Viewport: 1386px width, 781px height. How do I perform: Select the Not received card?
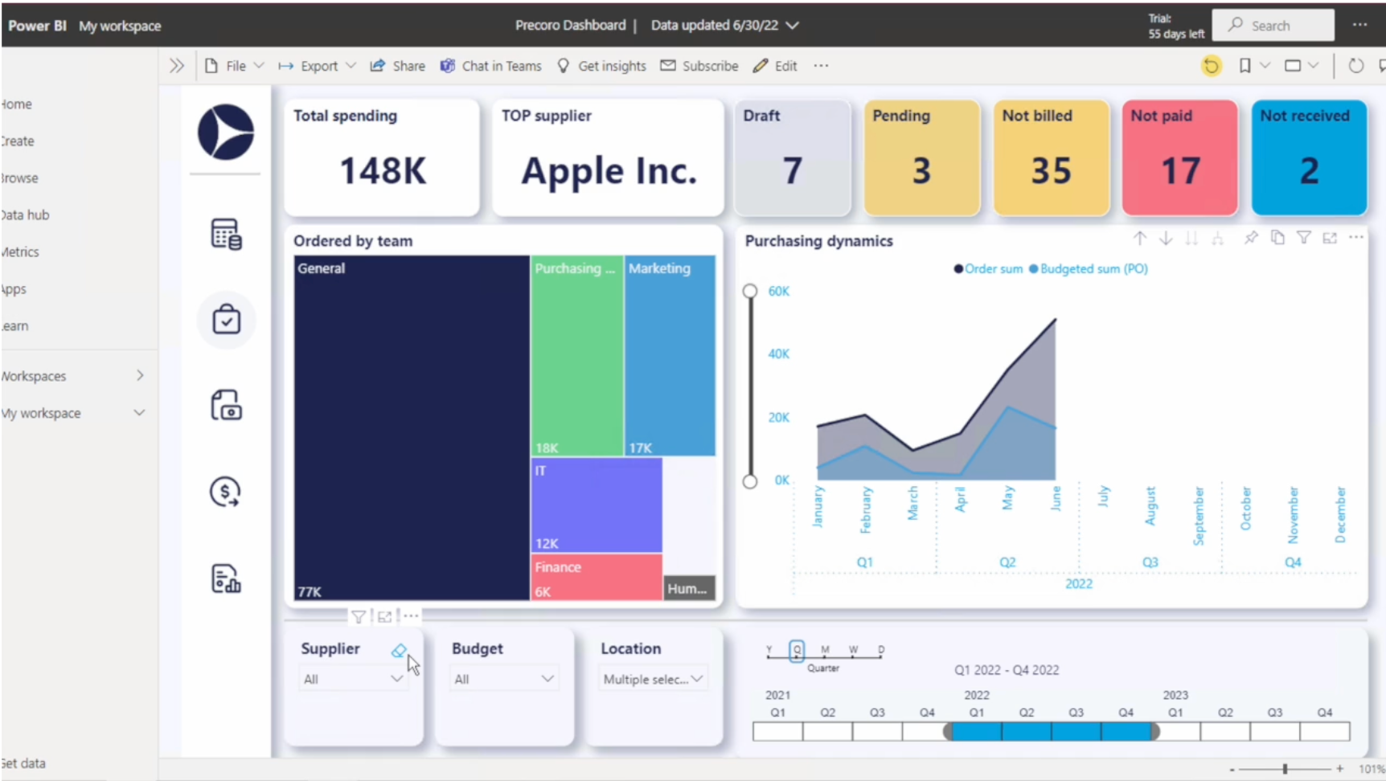(x=1310, y=157)
